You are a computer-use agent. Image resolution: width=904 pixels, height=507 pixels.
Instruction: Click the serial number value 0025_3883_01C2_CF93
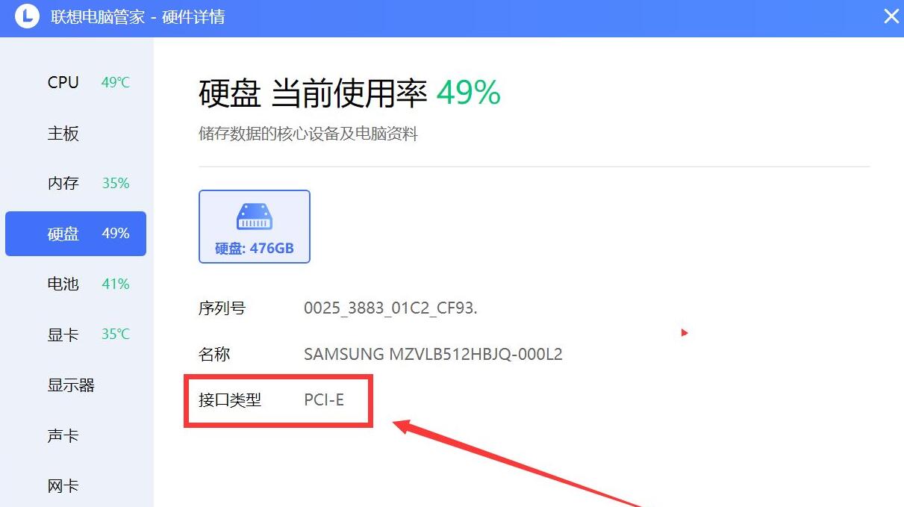(x=390, y=308)
